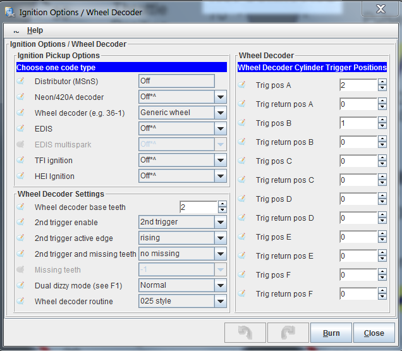Click the edit icon beside TFI ignition
Image resolution: width=402 pixels, height=351 pixels.
coord(20,161)
